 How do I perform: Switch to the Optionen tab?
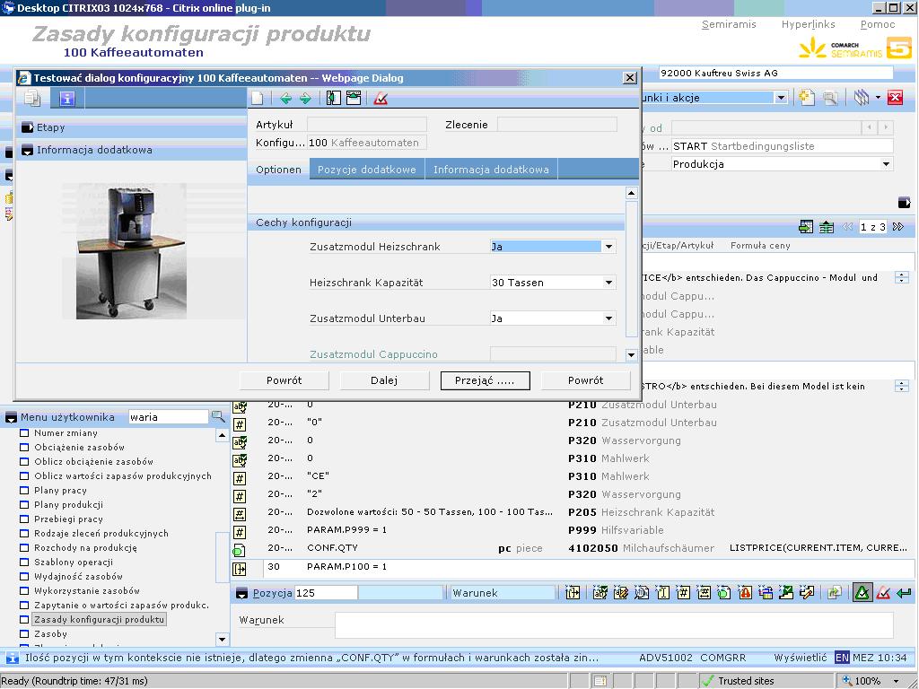coord(278,170)
